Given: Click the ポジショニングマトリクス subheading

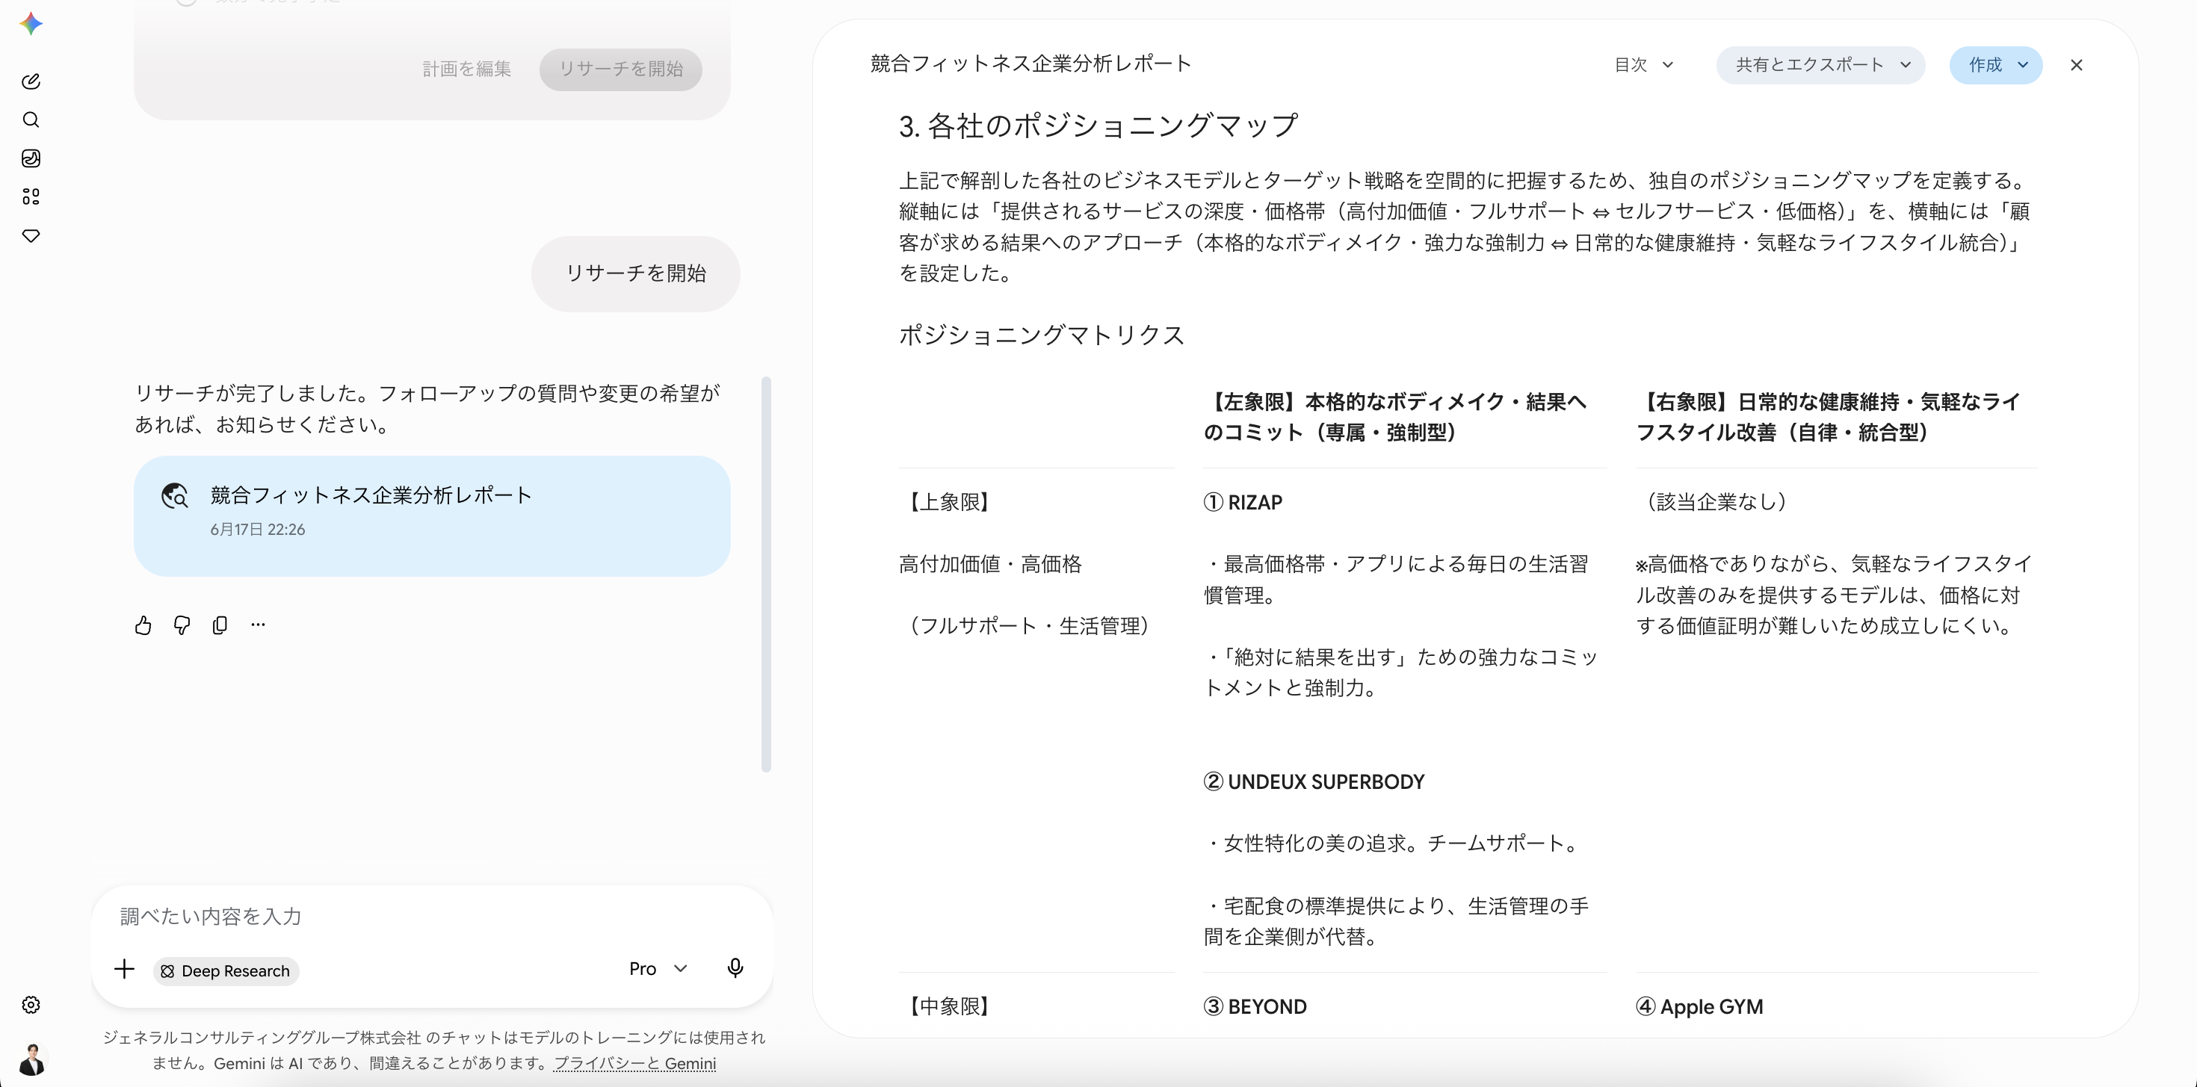Looking at the screenshot, I should pos(1042,335).
